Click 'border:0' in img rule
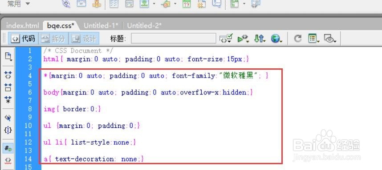The height and width of the screenshot is (170, 382). [78, 109]
